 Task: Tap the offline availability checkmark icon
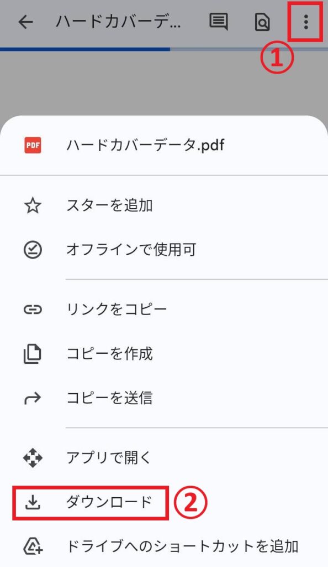33,250
